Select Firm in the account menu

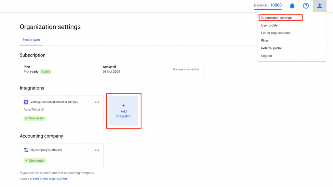pos(264,41)
